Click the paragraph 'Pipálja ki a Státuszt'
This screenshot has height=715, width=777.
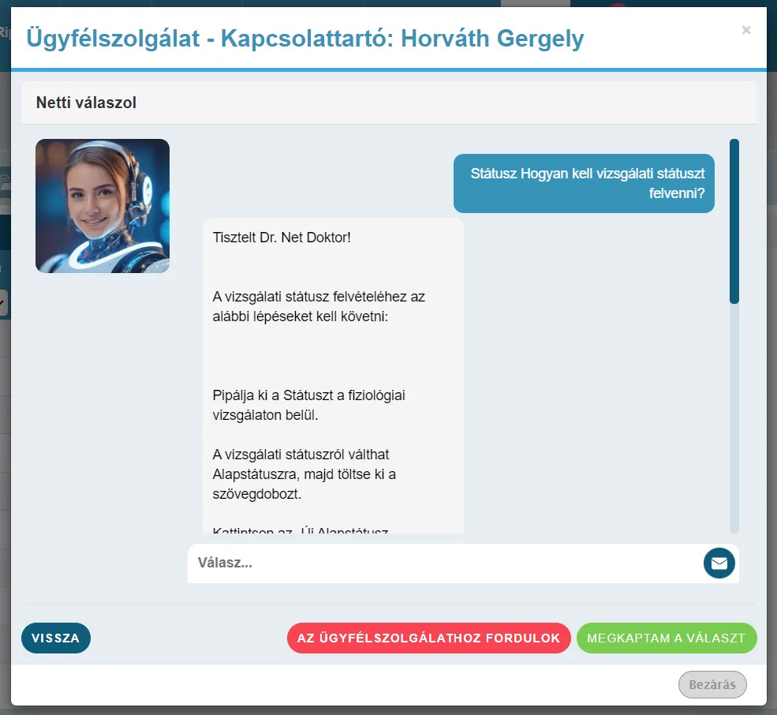(x=308, y=405)
